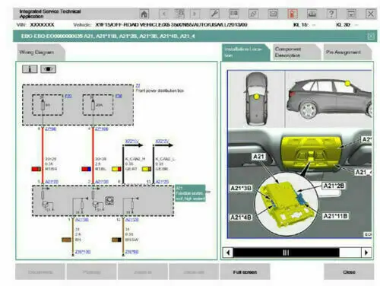Click the A21*2B connector label in the image
The width and height of the screenshot is (380, 286).
pos(334,186)
